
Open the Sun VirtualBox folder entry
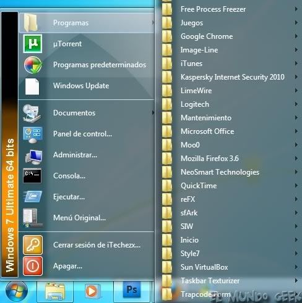coord(230,267)
